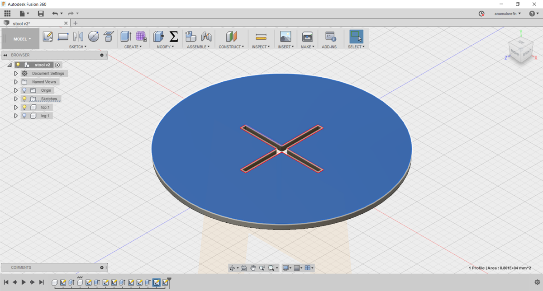
Task: Click the timeline end marker
Action: tap(169, 282)
